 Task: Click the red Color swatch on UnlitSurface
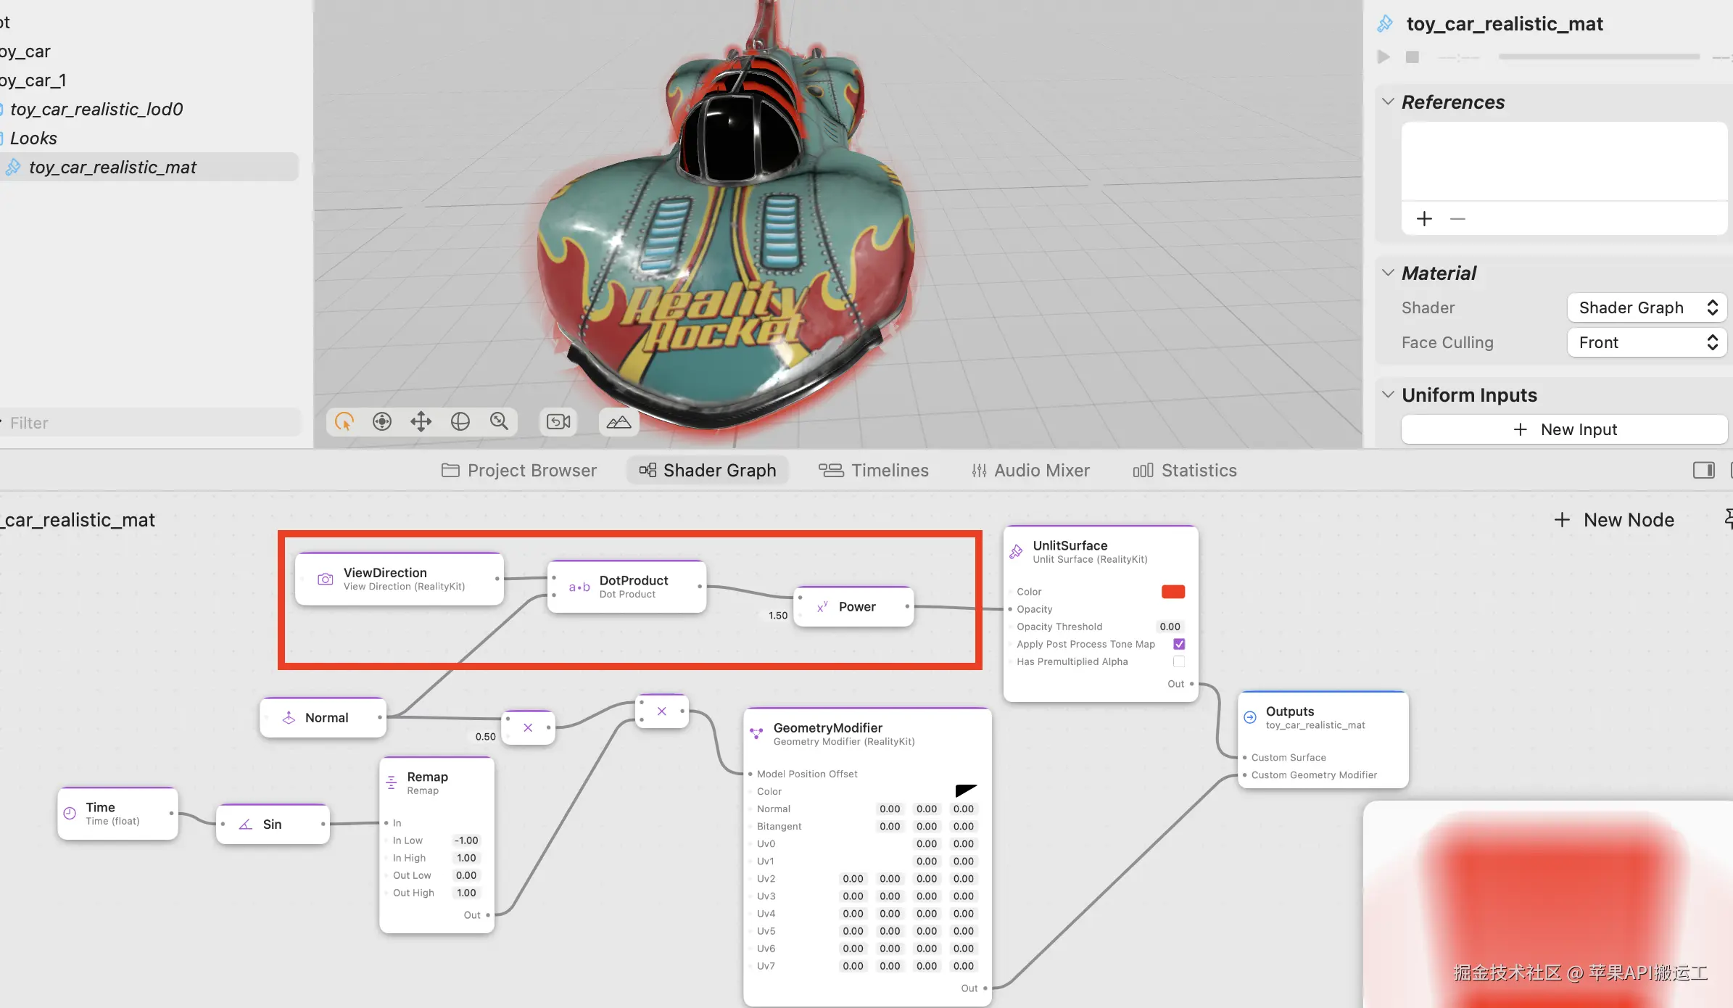1172,592
